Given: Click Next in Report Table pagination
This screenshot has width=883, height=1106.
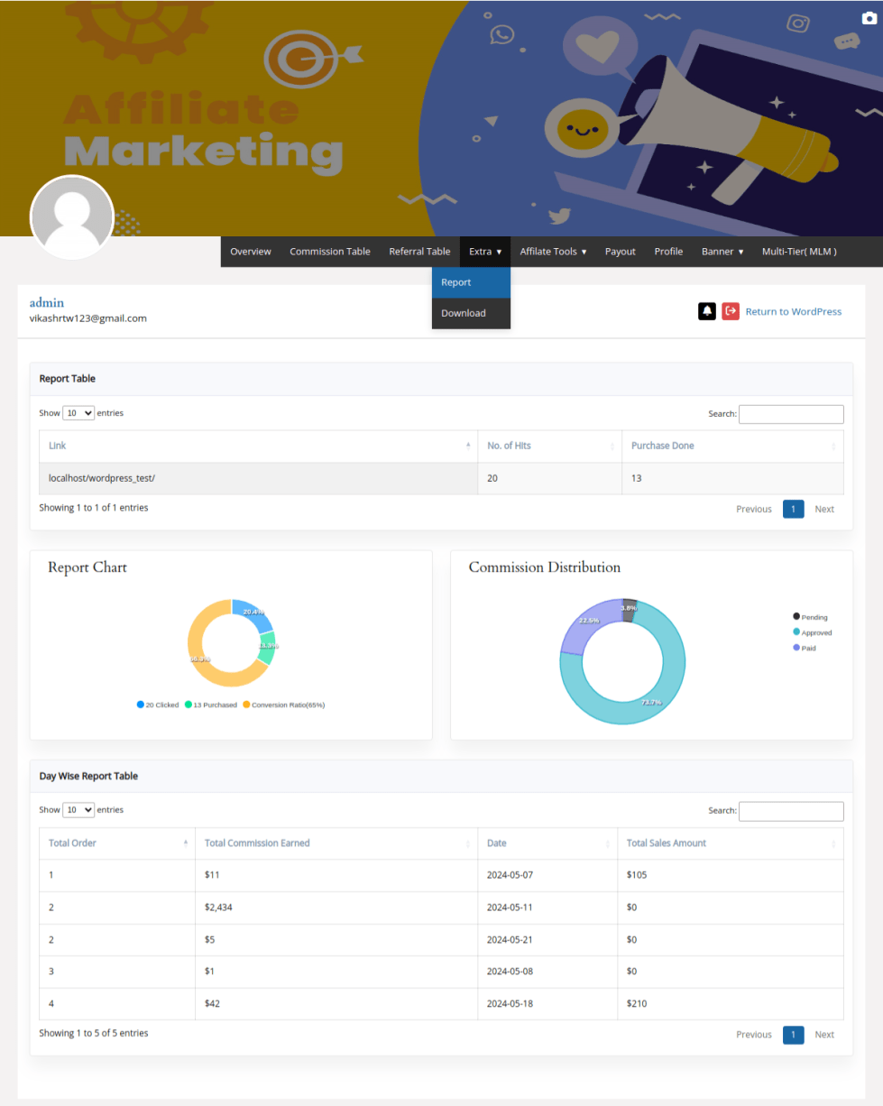Looking at the screenshot, I should click(824, 509).
